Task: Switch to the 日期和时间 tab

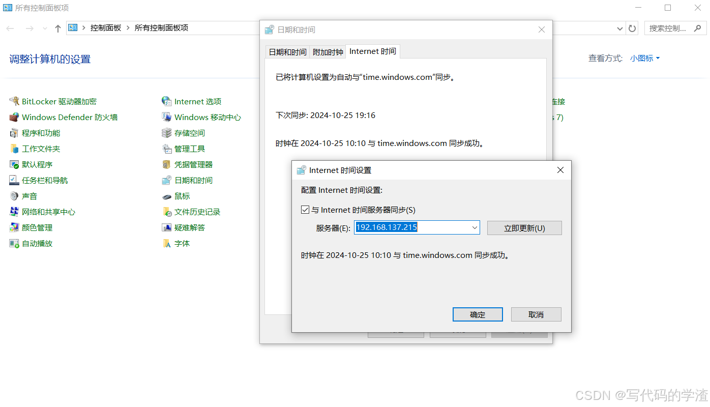Action: pos(287,52)
